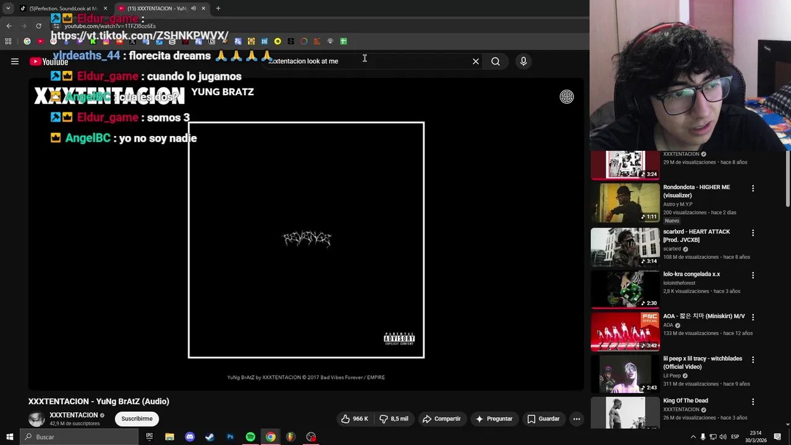The height and width of the screenshot is (445, 791).
Task: Open the Rondondota HIGHER ME thumbnail
Action: pos(625,203)
